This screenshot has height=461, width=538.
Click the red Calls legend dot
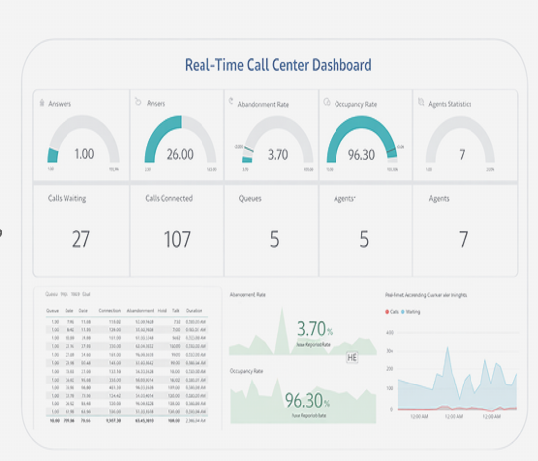click(387, 312)
